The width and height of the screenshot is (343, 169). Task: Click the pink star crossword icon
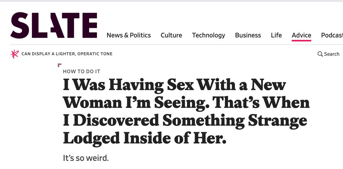14,54
